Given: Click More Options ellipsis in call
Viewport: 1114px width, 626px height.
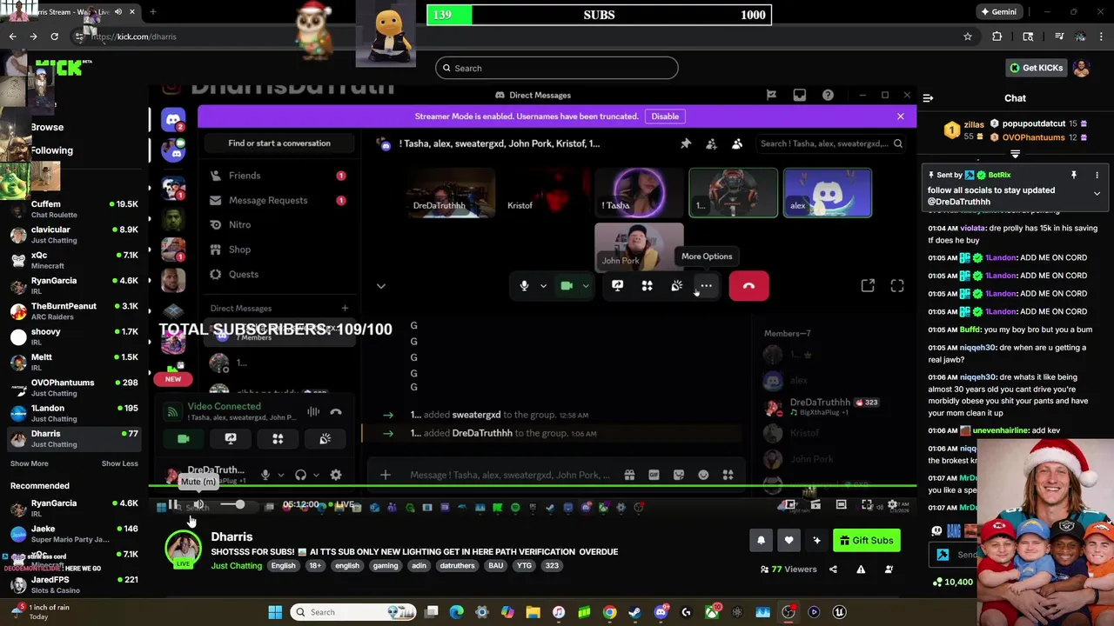Looking at the screenshot, I should pos(706,286).
